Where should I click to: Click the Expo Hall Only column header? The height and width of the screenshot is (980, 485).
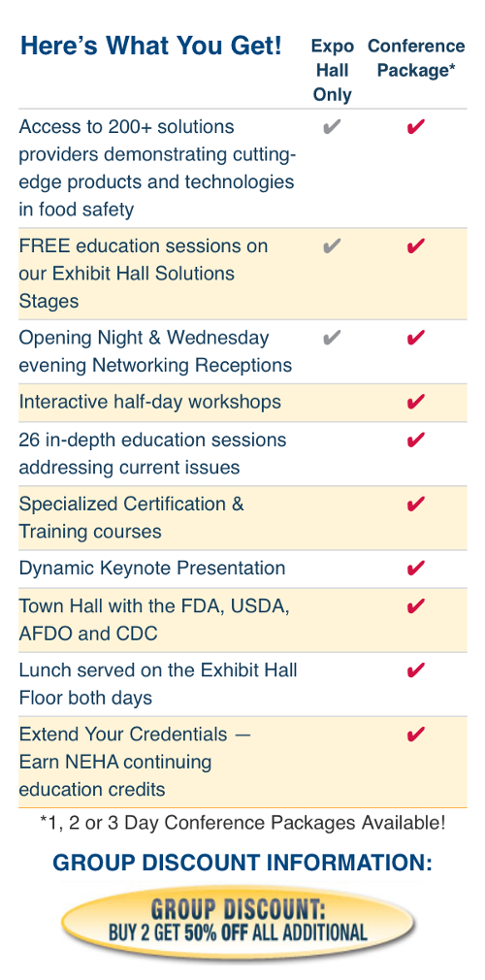333,70
